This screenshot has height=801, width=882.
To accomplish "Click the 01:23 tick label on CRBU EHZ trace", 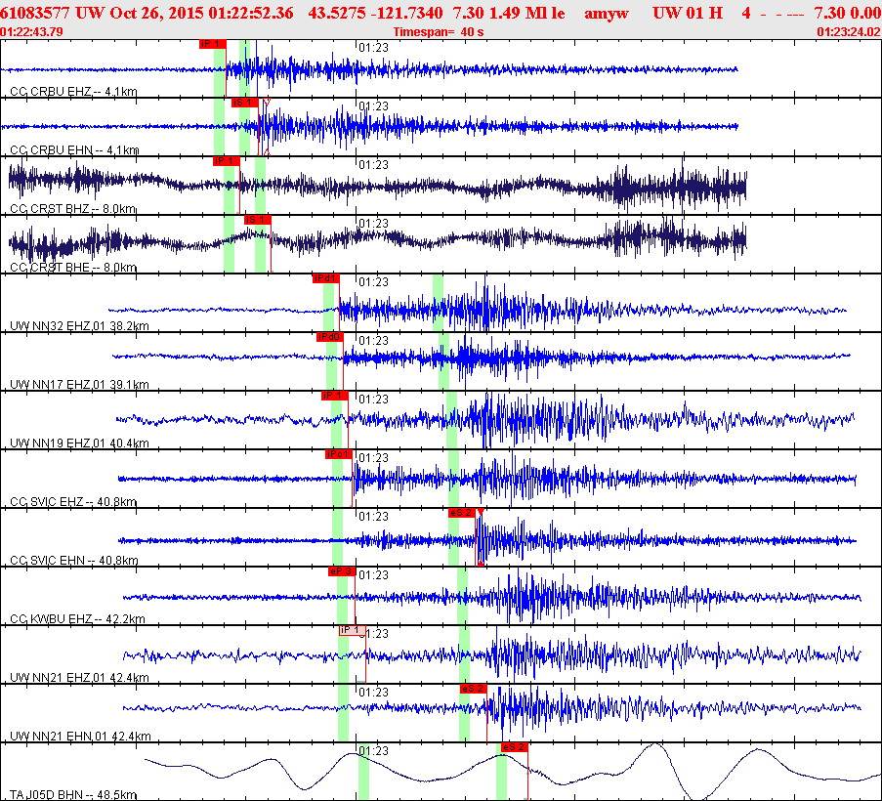I will [x=373, y=48].
